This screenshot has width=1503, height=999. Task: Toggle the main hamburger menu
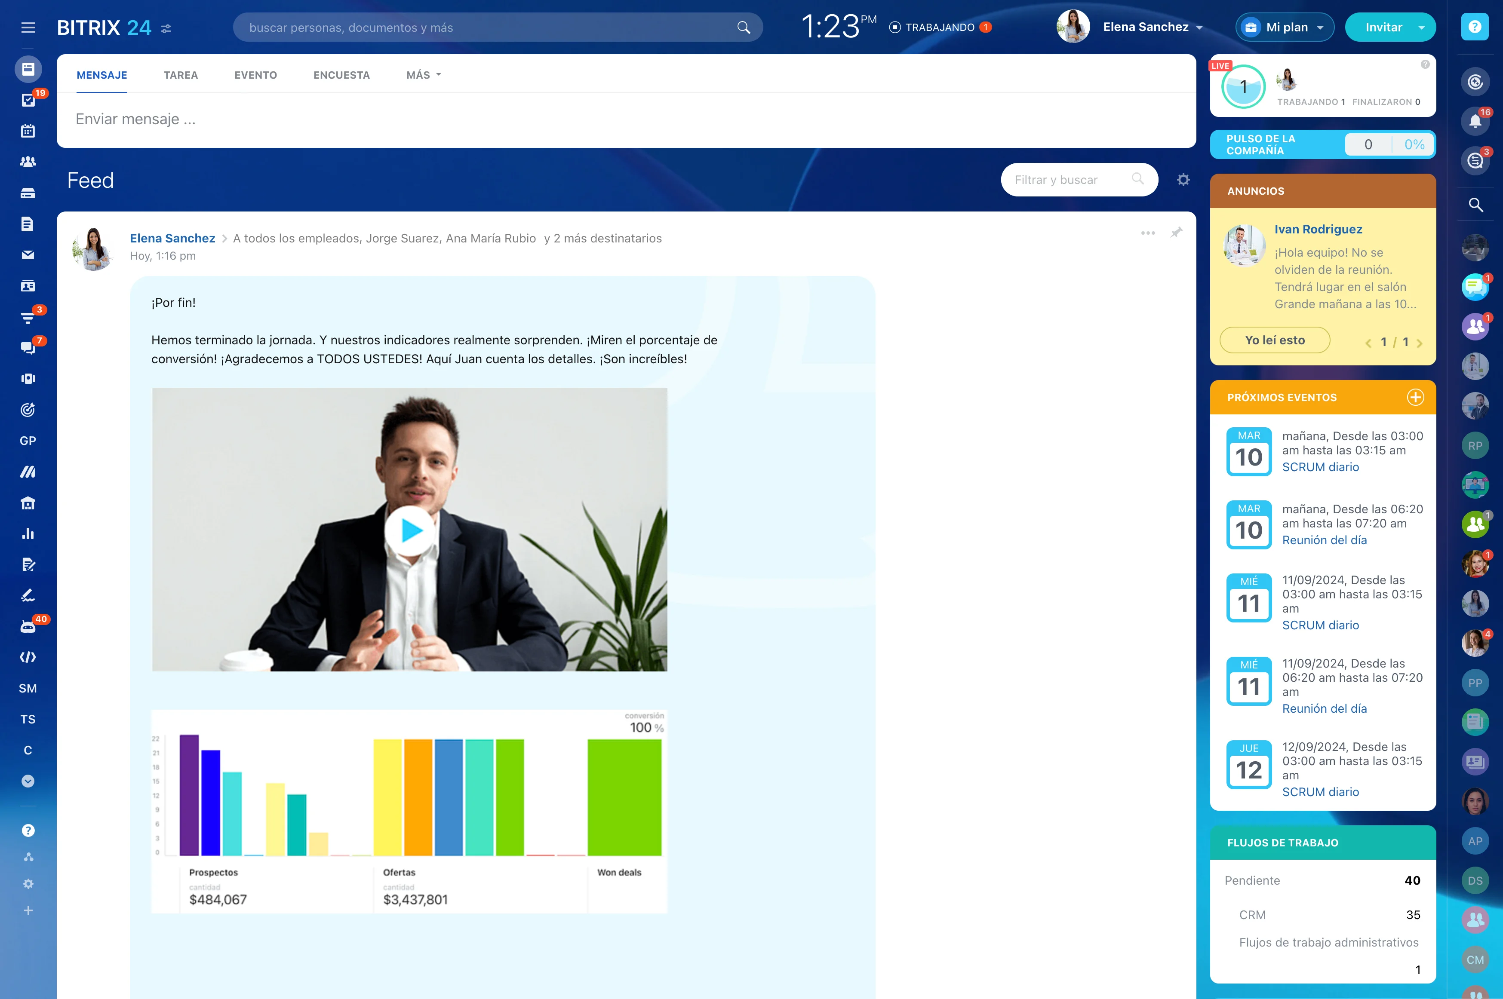point(28,28)
